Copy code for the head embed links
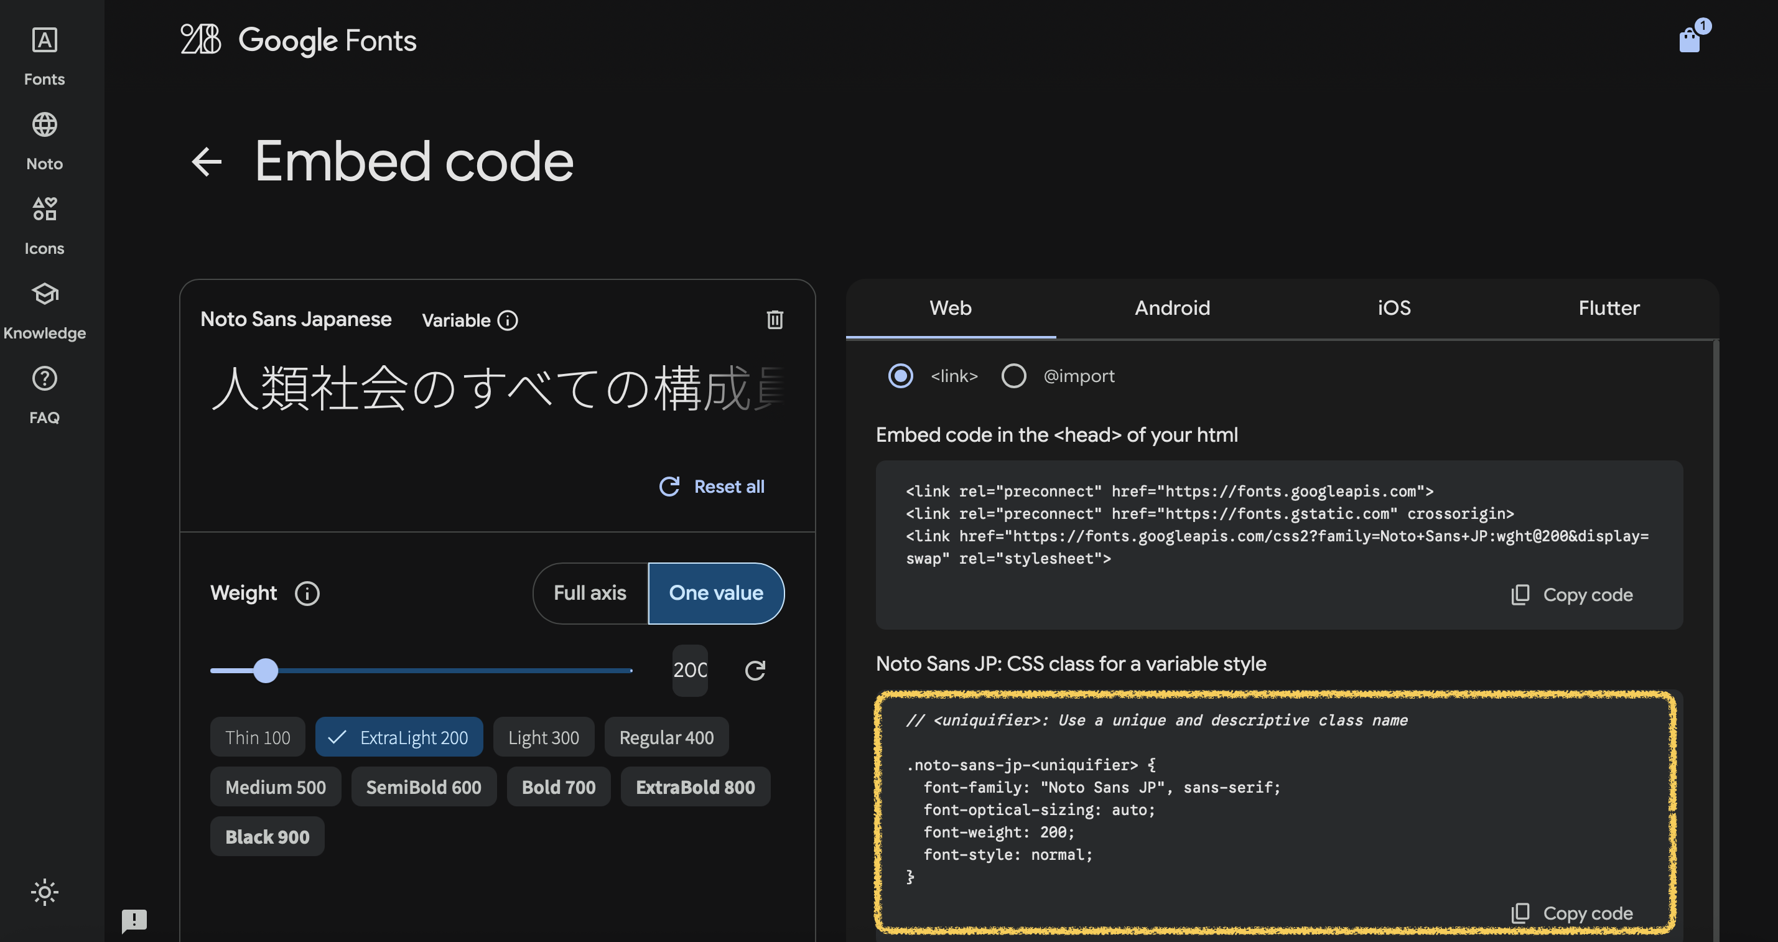1778x942 pixels. tap(1572, 595)
